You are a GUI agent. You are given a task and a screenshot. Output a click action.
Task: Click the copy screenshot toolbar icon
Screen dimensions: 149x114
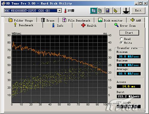tap(101, 11)
